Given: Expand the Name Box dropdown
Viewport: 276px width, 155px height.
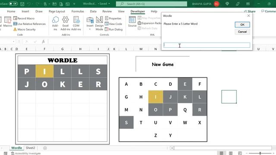Looking at the screenshot, I should point(13,41).
